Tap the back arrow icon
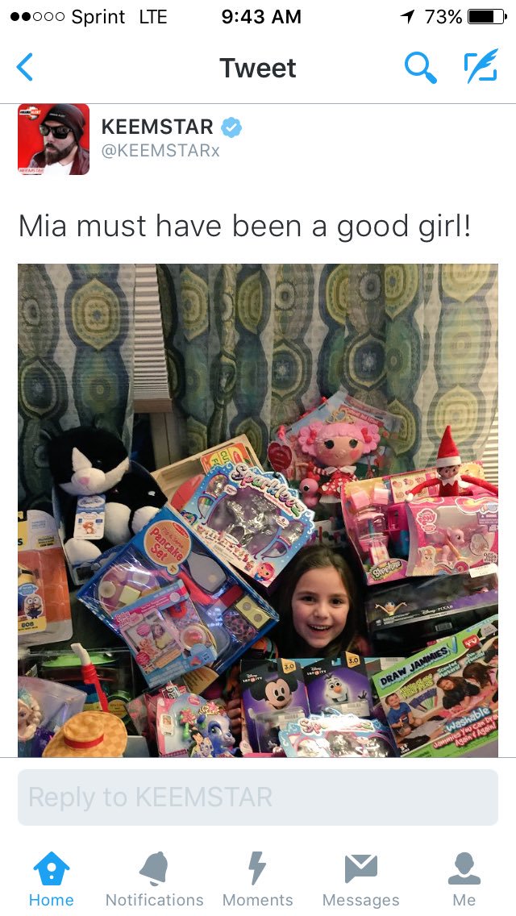Image resolution: width=516 pixels, height=916 pixels. 24,67
